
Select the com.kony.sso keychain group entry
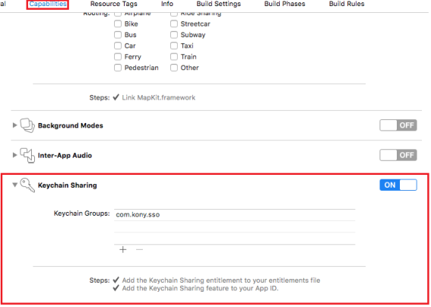point(234,214)
